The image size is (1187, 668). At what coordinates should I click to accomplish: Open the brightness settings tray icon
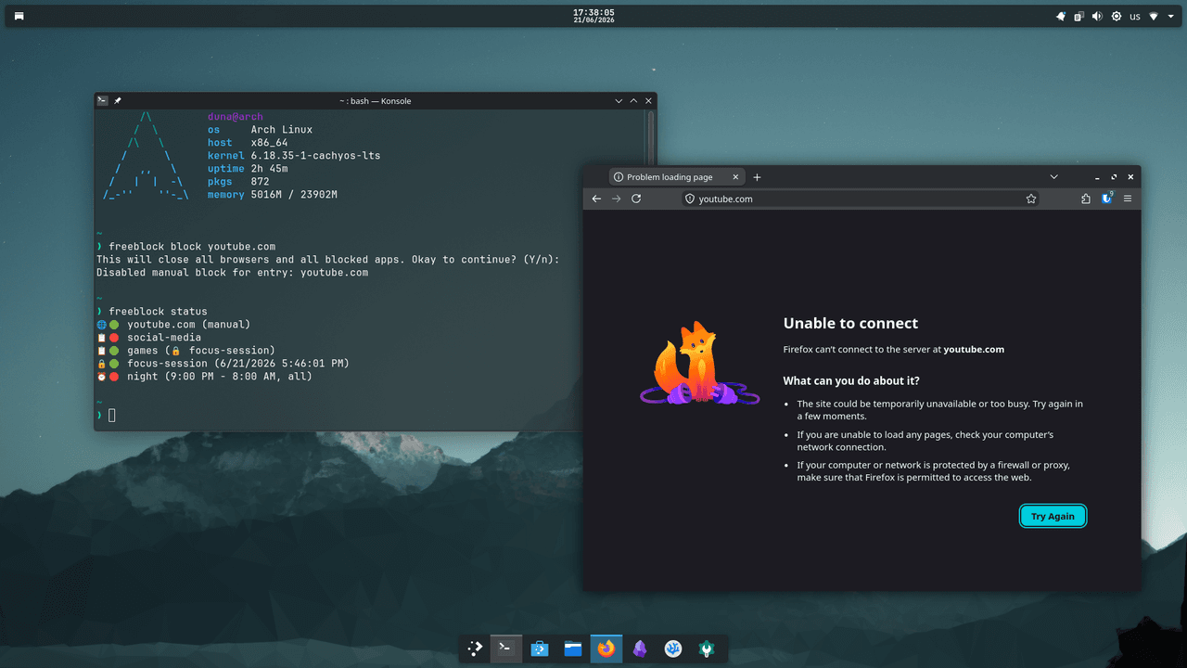(1116, 17)
